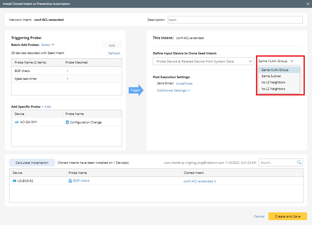Click the US-BOS-R2 router icon
Viewport: 312px width, 225px height.
[14, 181]
